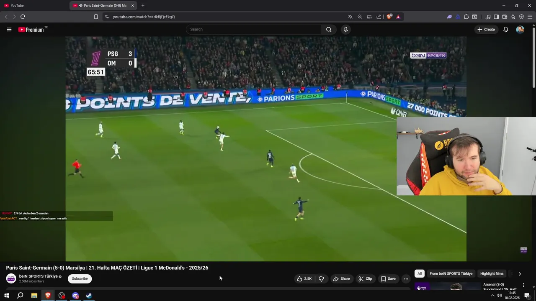This screenshot has height=301, width=536.
Task: Share this page from address bar
Action: (x=379, y=17)
